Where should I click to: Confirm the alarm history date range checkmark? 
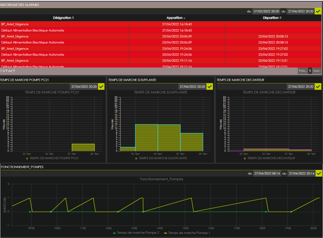point(318,11)
